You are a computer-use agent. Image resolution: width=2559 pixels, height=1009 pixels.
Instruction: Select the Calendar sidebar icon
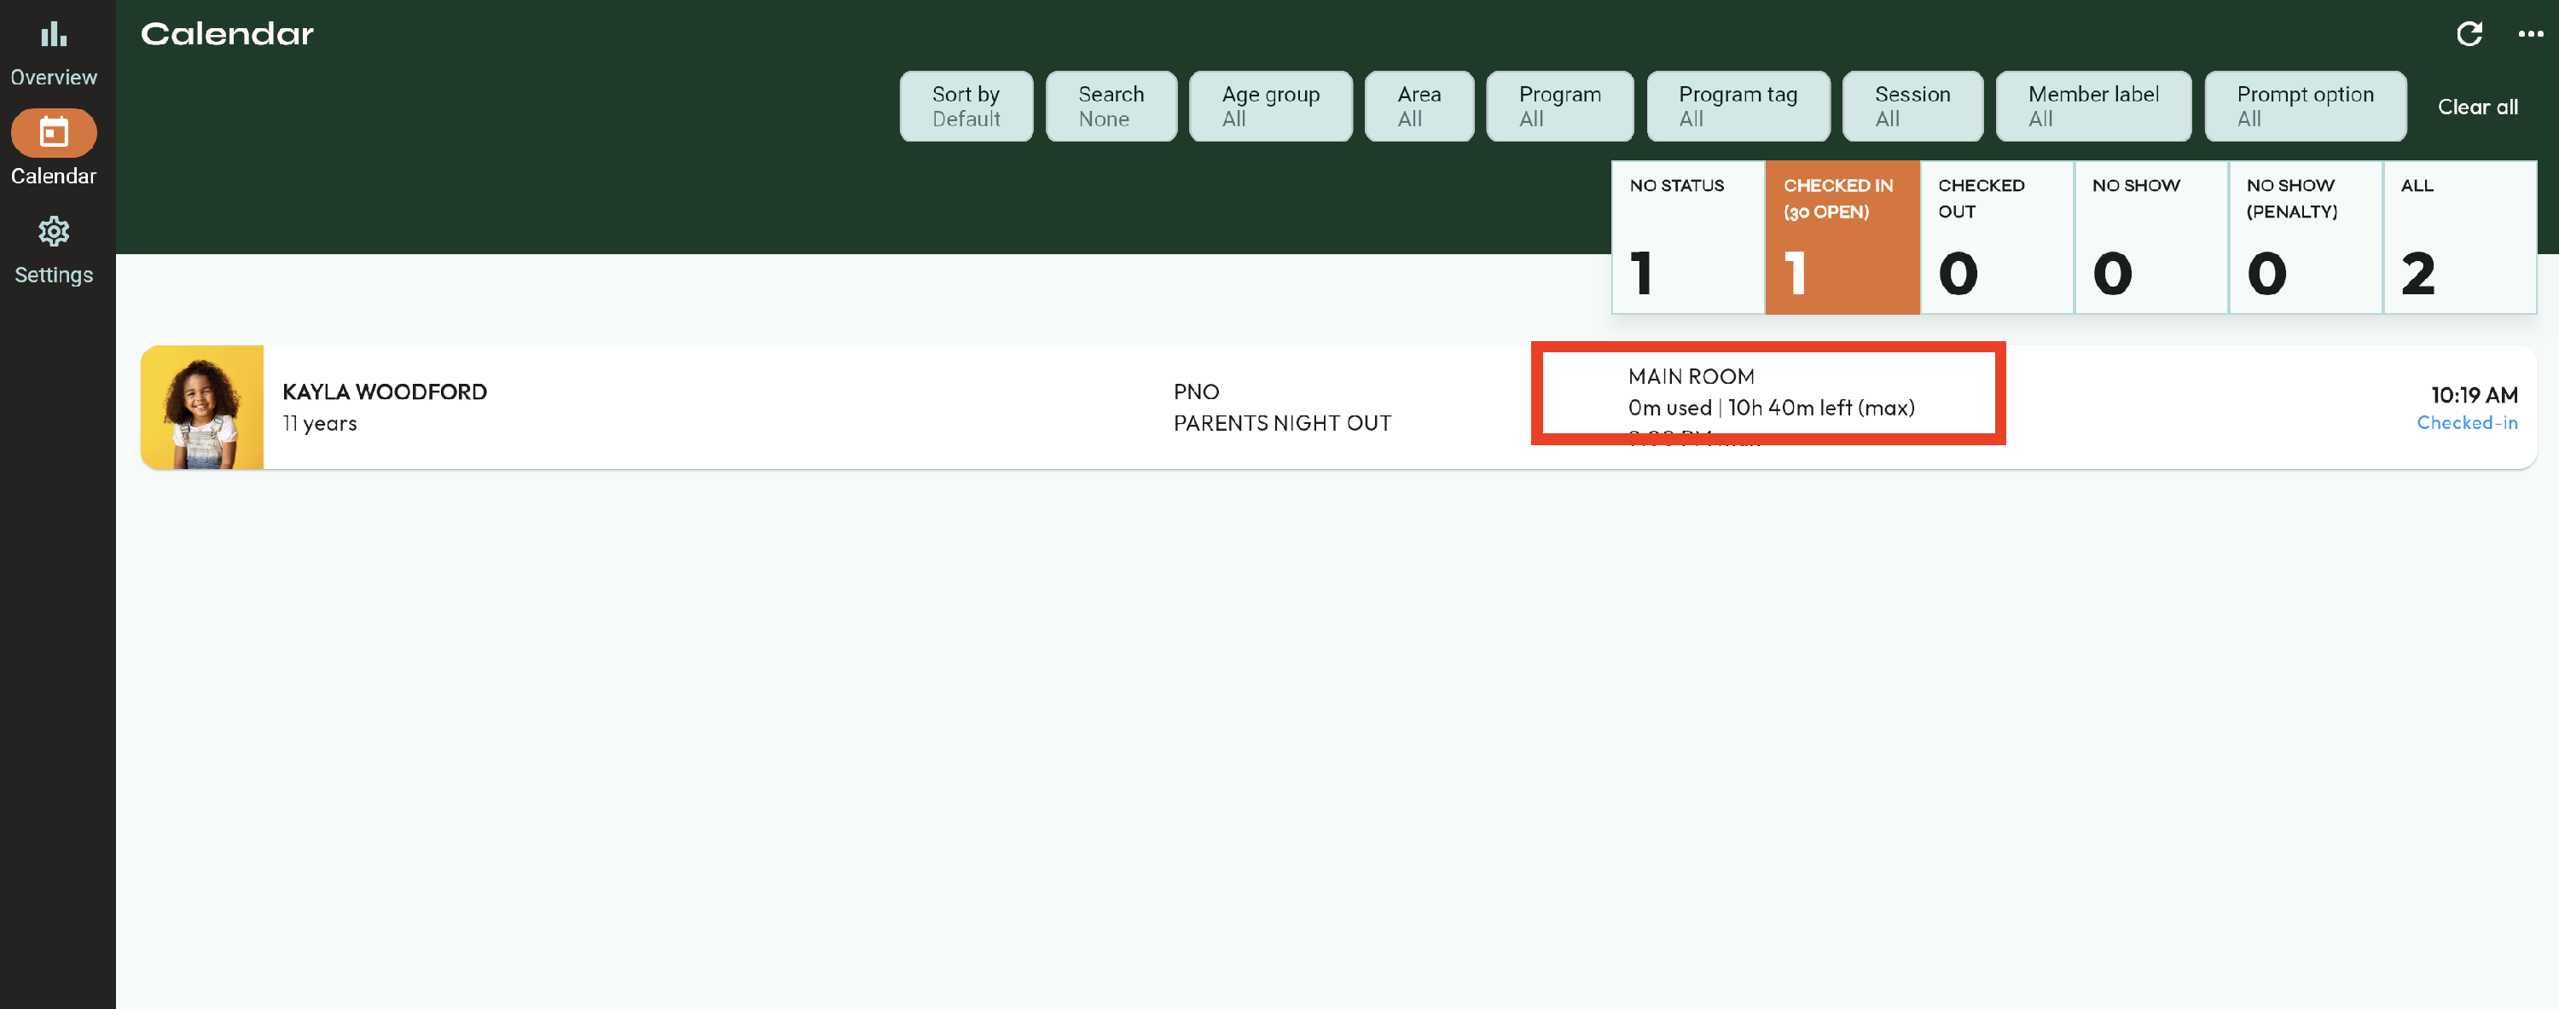[x=54, y=133]
